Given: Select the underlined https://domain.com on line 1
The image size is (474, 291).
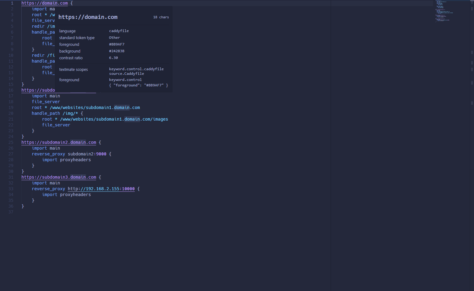Looking at the screenshot, I should coord(44,3).
